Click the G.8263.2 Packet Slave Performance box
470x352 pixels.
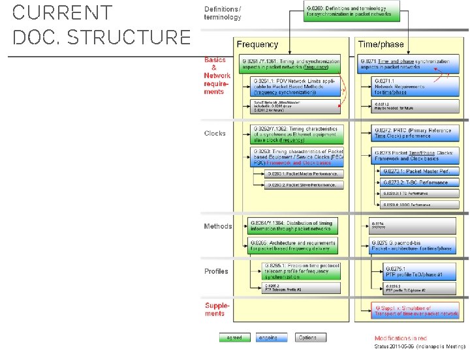point(304,185)
